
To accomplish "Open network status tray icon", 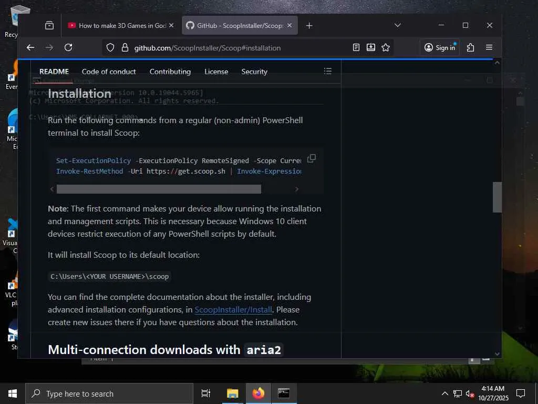I will click(458, 393).
